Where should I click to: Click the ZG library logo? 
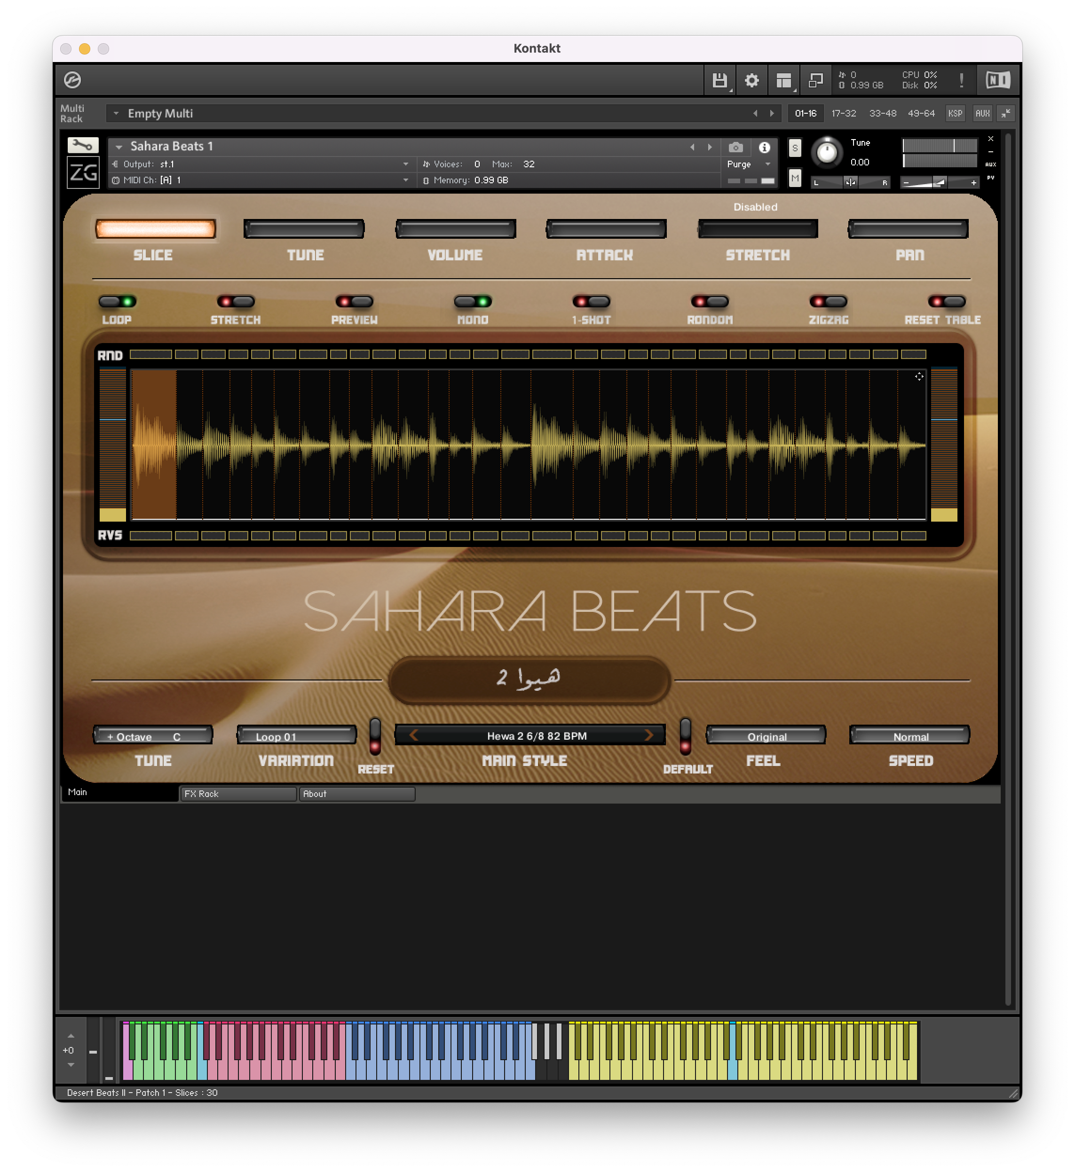[83, 172]
